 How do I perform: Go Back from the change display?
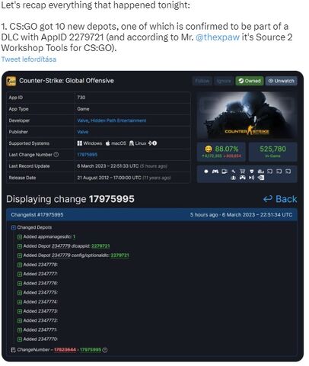pos(280,199)
